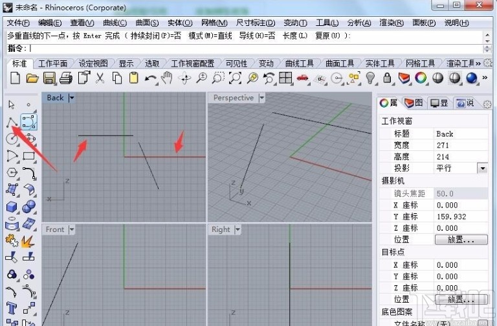Click the light bulb hide icon
This screenshot has height=326, width=497.
point(370,78)
